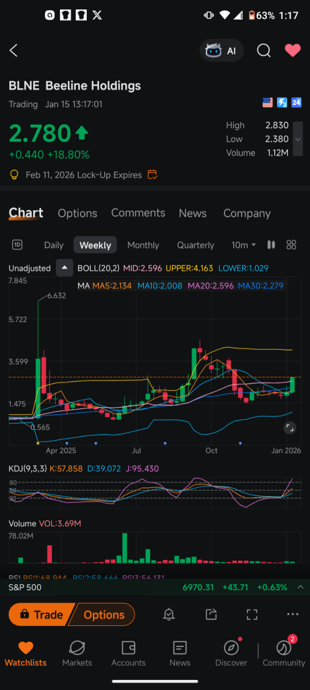
Task: Toggle the heart favorite icon
Action: (293, 51)
